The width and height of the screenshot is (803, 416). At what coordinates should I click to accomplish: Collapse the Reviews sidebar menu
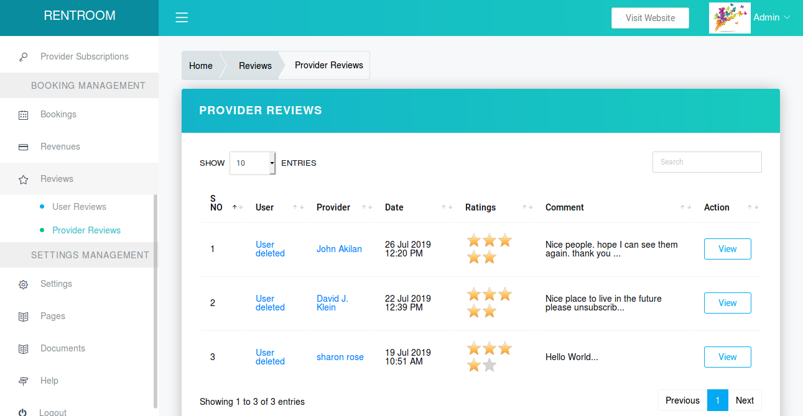tap(79, 179)
